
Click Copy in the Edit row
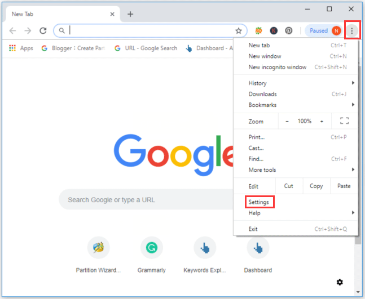point(316,186)
